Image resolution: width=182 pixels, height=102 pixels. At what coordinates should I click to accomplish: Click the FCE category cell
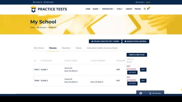pos(118,80)
